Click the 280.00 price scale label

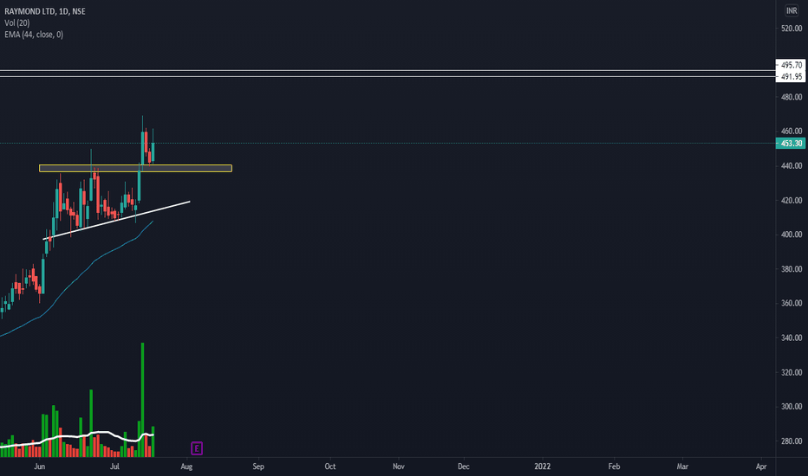pos(792,441)
